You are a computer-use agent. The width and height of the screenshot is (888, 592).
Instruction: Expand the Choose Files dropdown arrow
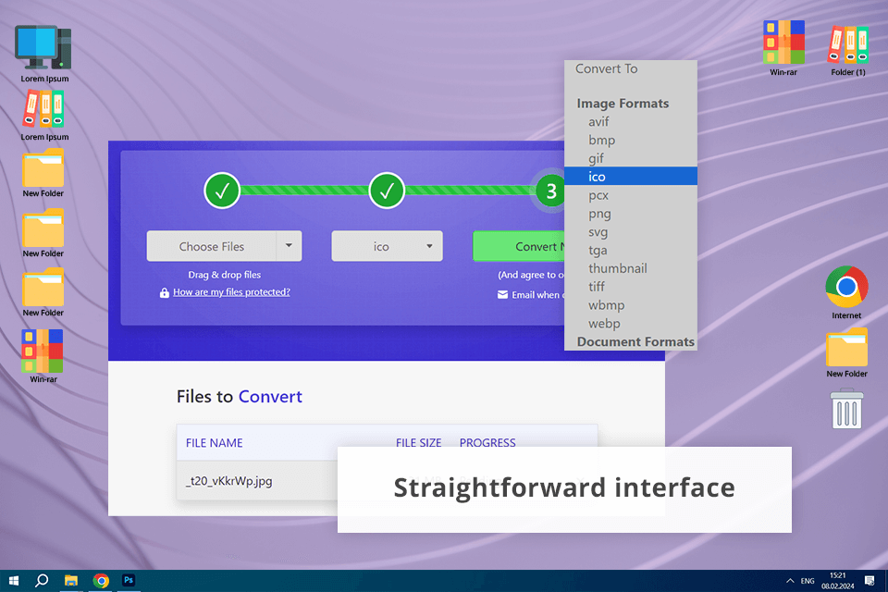pyautogui.click(x=289, y=246)
